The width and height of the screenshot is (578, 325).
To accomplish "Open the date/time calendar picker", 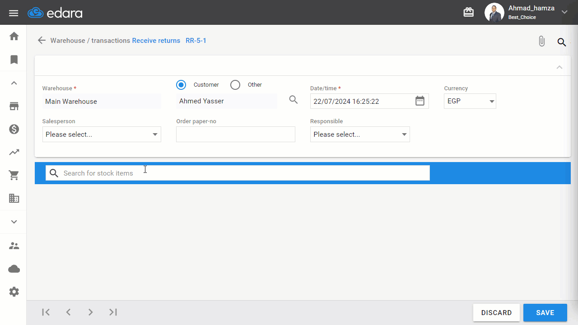I will pos(420,101).
